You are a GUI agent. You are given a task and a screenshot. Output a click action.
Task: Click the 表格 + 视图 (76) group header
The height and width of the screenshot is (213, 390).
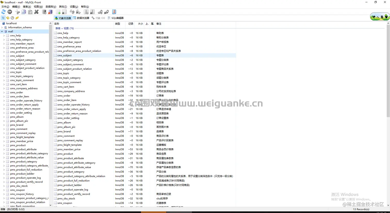[x=65, y=28]
